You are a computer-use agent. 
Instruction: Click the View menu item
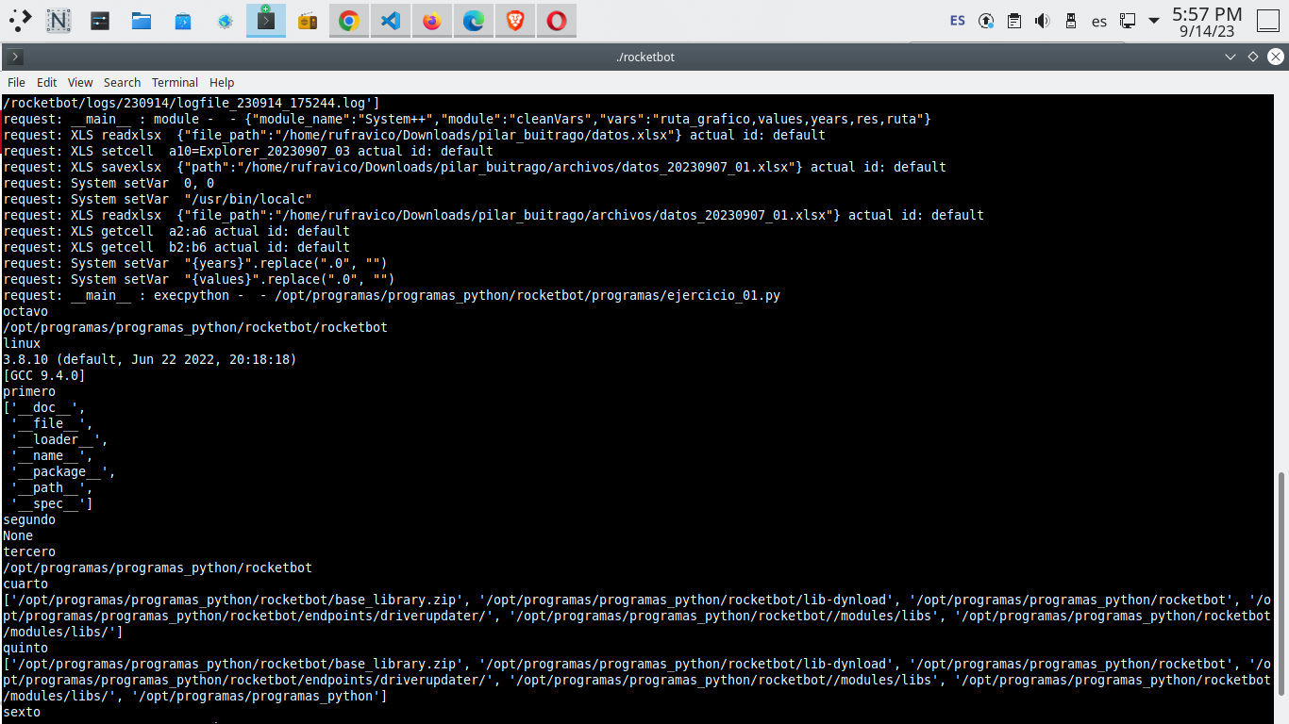pyautogui.click(x=80, y=83)
